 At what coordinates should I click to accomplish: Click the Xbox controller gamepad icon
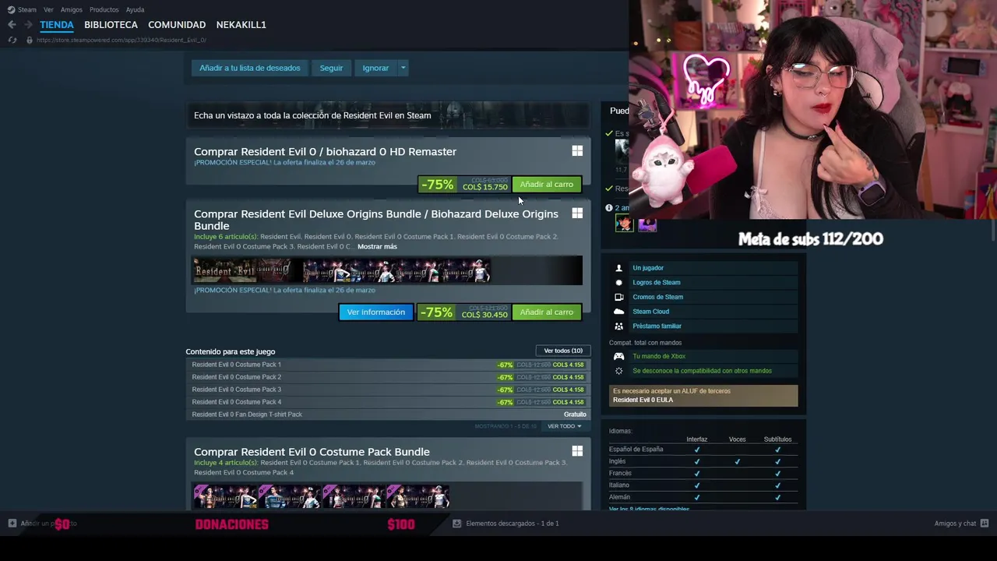pyautogui.click(x=619, y=357)
